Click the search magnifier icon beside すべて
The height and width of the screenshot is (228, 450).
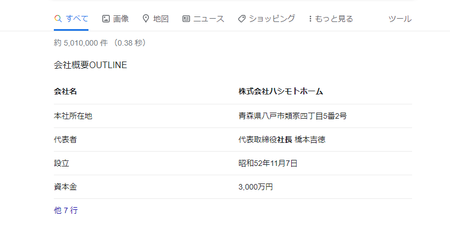pyautogui.click(x=58, y=19)
